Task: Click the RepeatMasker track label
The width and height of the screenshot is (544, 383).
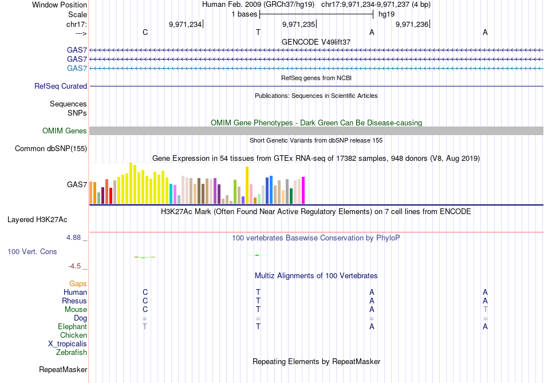Action: pyautogui.click(x=63, y=370)
